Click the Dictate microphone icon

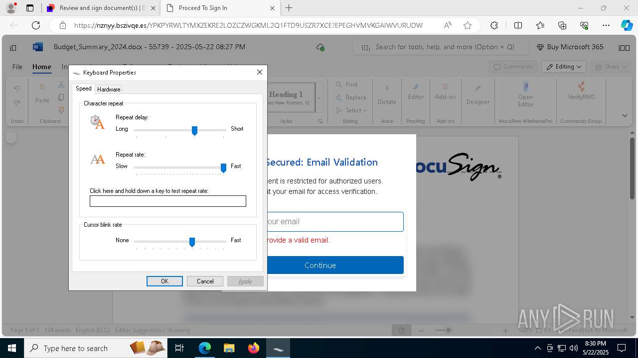[387, 88]
